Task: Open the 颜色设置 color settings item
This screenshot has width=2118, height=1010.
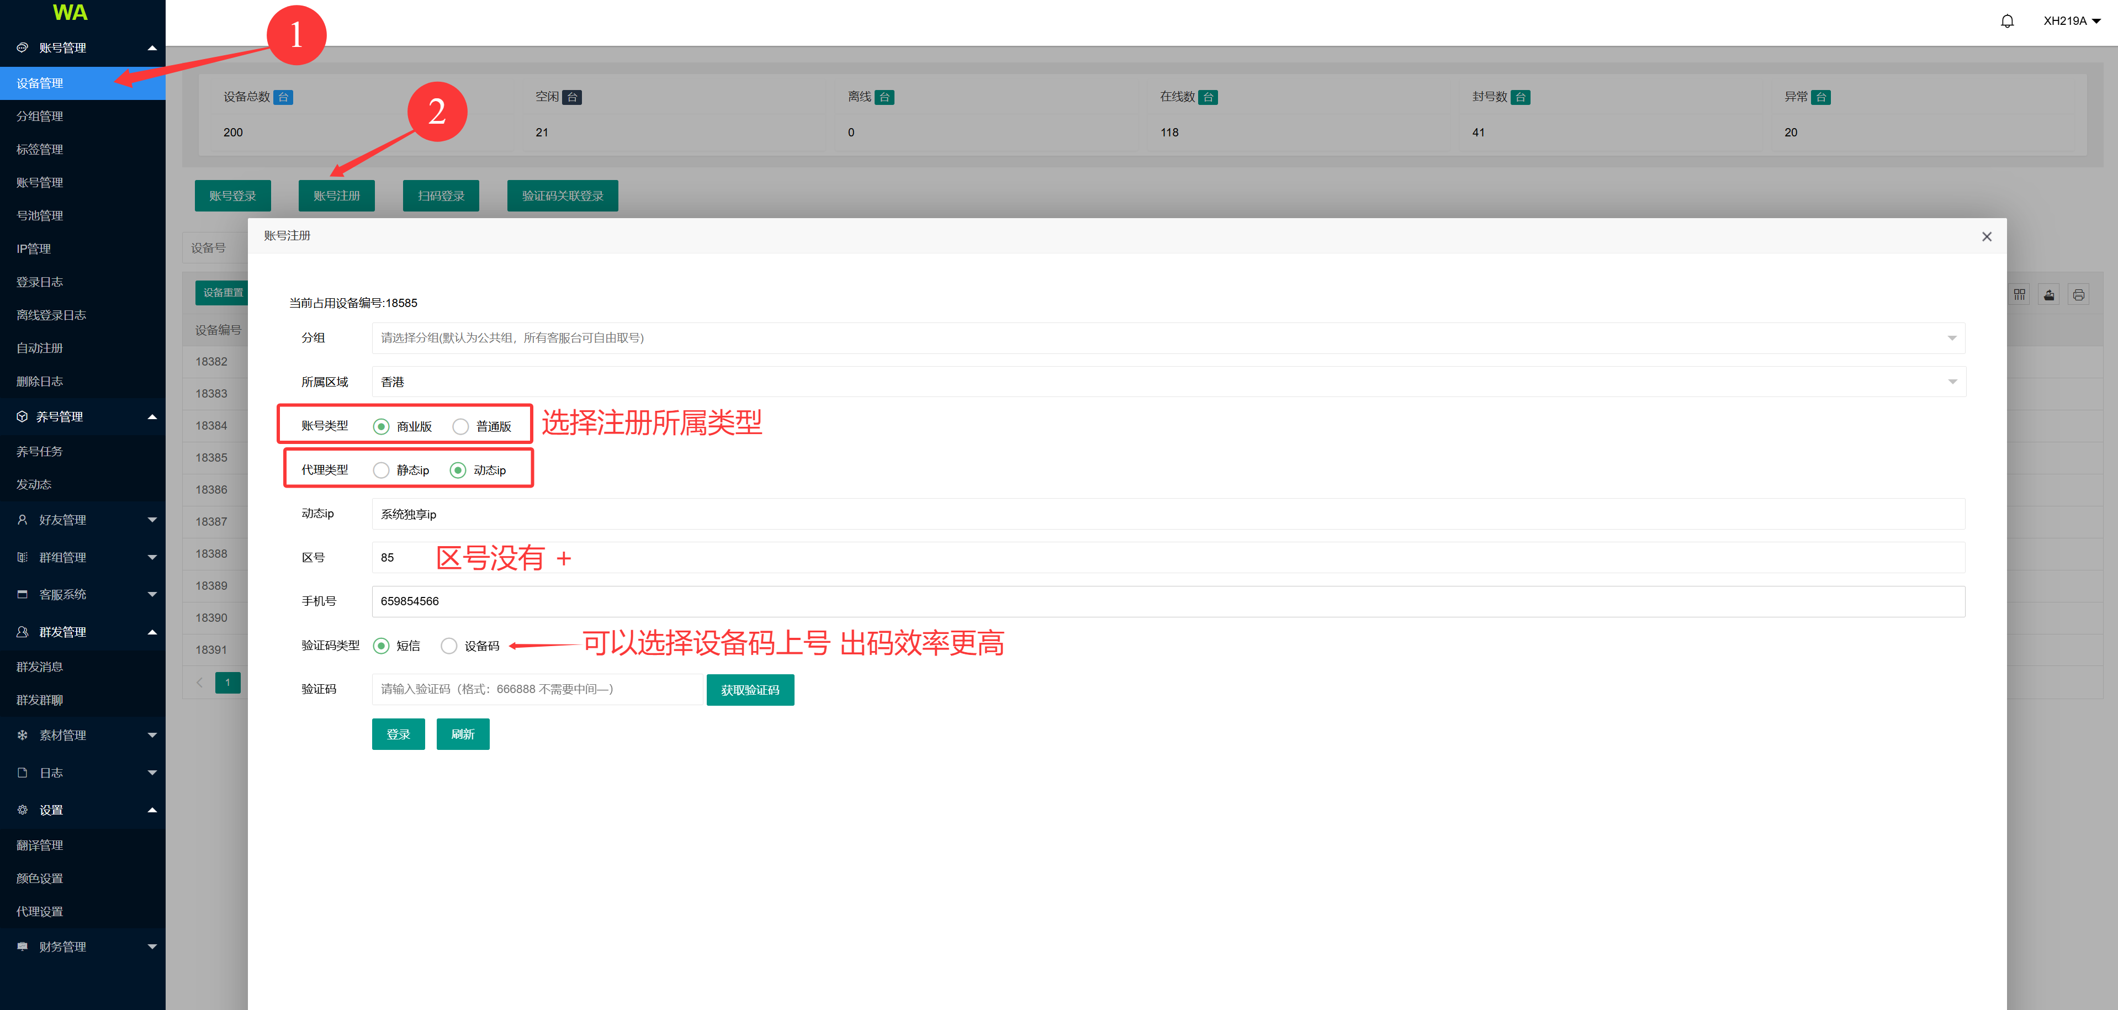Action: coord(39,879)
